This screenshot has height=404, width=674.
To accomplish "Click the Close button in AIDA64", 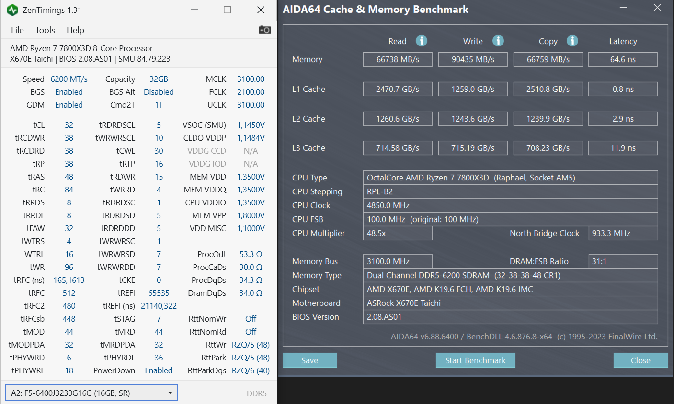I will coord(641,360).
